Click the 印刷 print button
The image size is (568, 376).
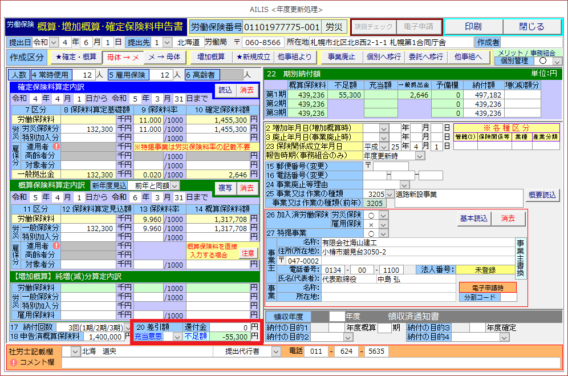coord(473,27)
